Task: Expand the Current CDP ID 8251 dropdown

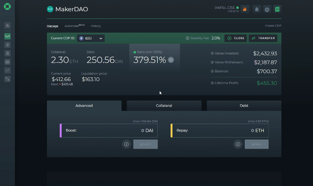Action: coord(91,38)
